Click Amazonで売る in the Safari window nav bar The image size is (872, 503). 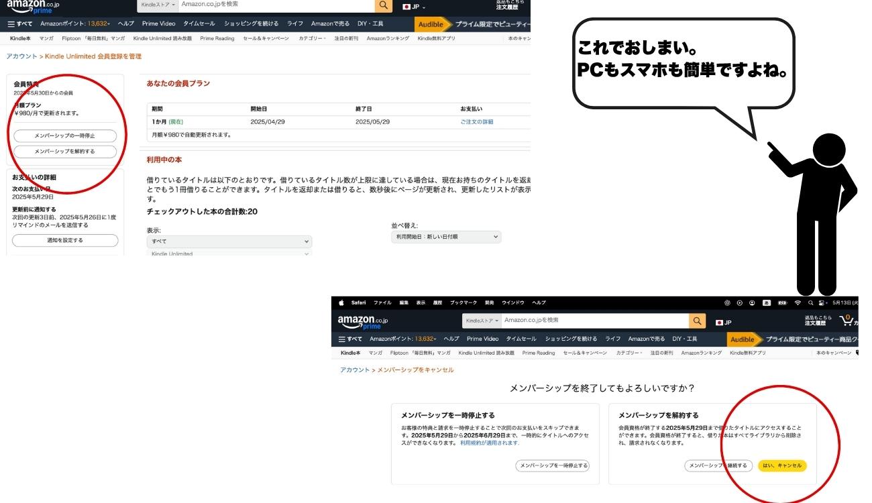pos(647,339)
